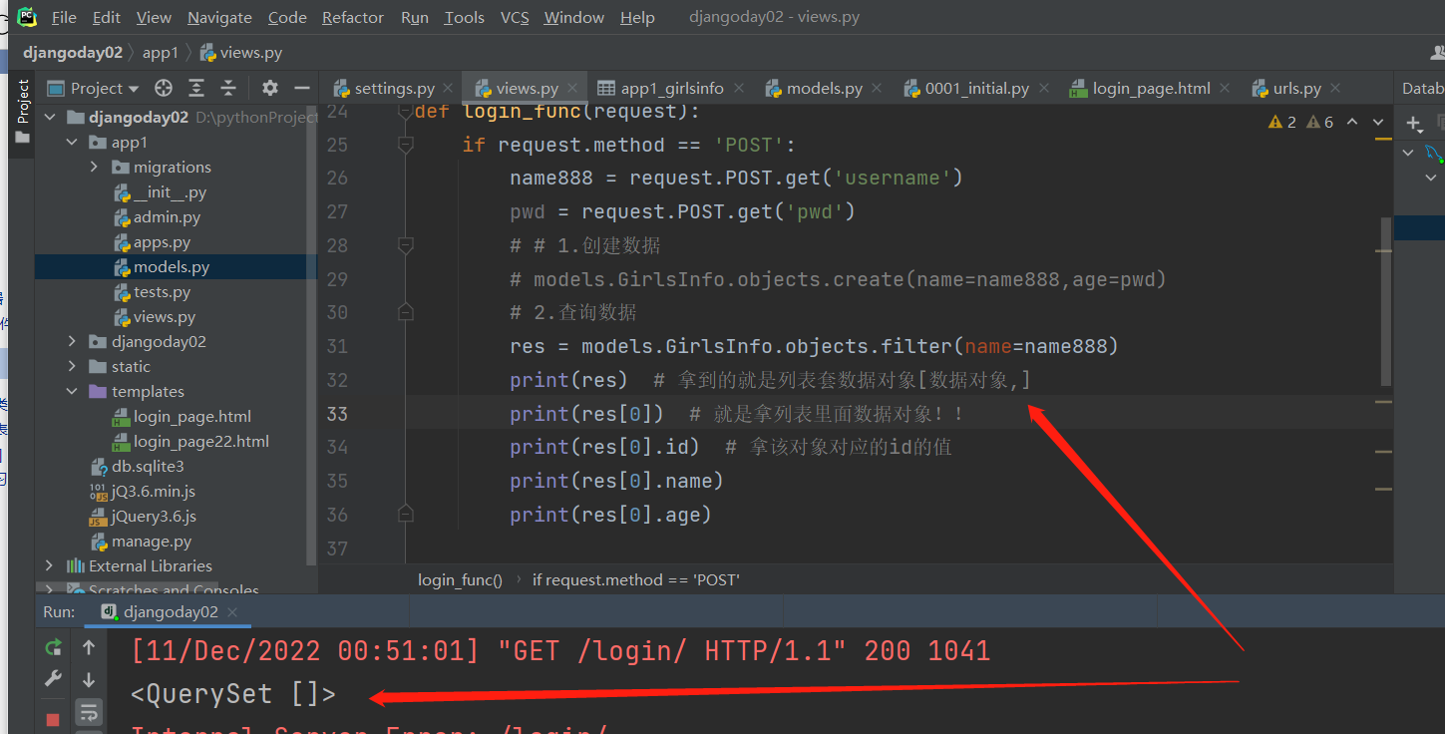Viewport: 1445px width, 734px height.
Task: Select tests.py in the Project tree
Action: [x=162, y=292]
